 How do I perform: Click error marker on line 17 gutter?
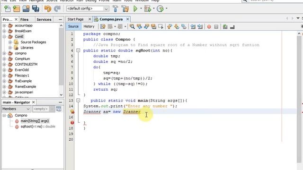72,123
